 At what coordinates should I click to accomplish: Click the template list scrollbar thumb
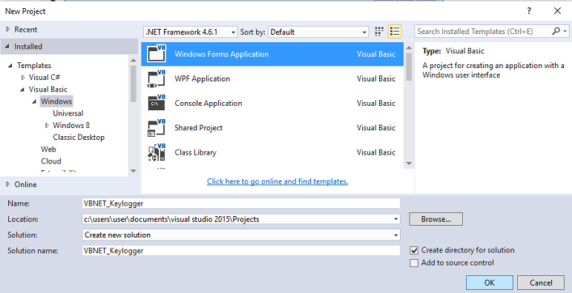(x=409, y=67)
